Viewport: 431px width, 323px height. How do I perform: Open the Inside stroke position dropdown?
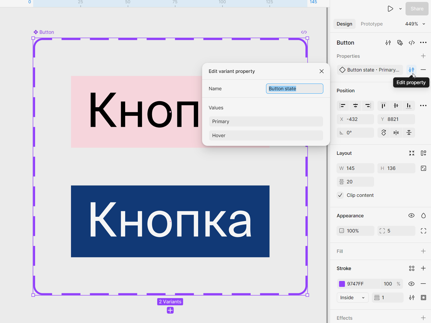[353, 298]
